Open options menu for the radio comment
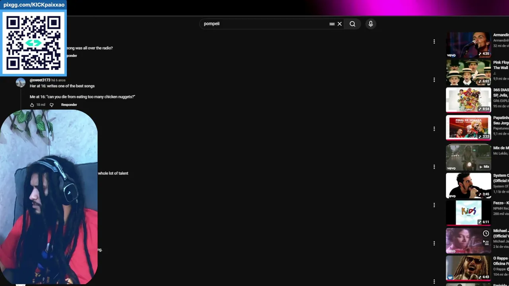 (434, 41)
